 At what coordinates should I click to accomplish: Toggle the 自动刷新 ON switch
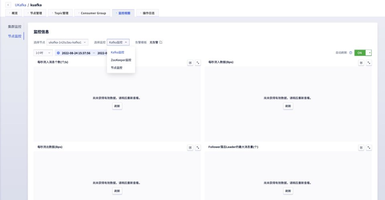tap(363, 53)
